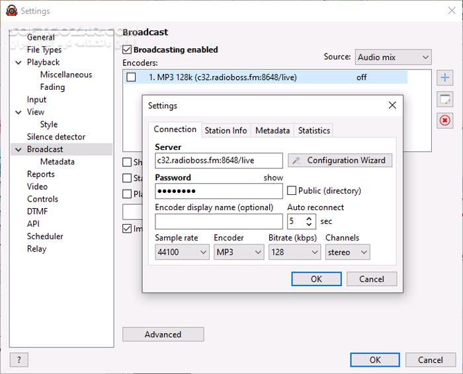Select DTMF category
463x374 pixels.
(x=37, y=211)
